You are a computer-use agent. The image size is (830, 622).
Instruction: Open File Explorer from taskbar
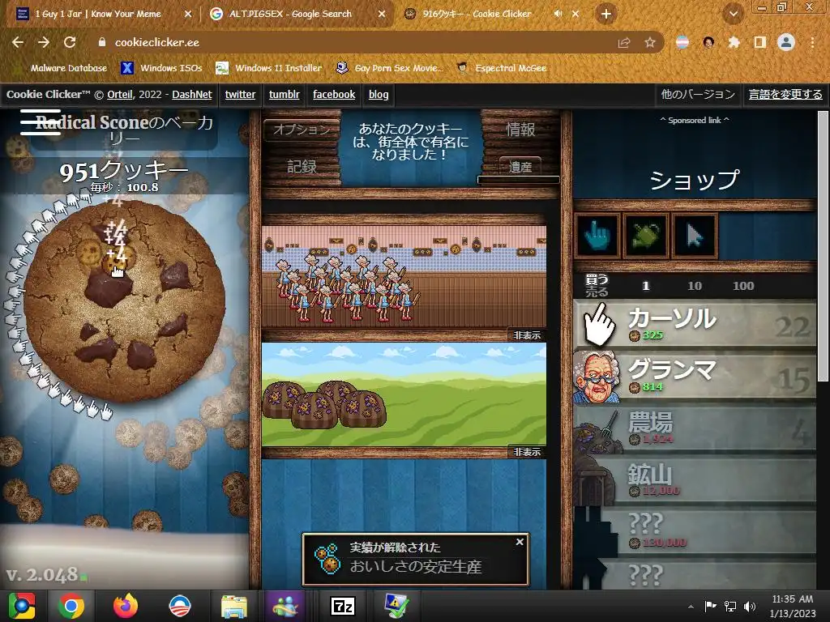[233, 606]
